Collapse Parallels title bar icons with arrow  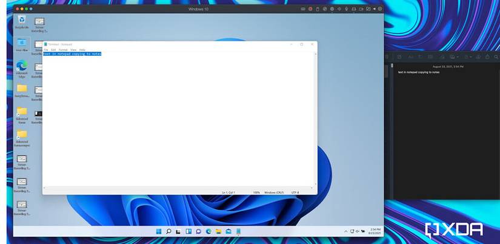(x=375, y=9)
